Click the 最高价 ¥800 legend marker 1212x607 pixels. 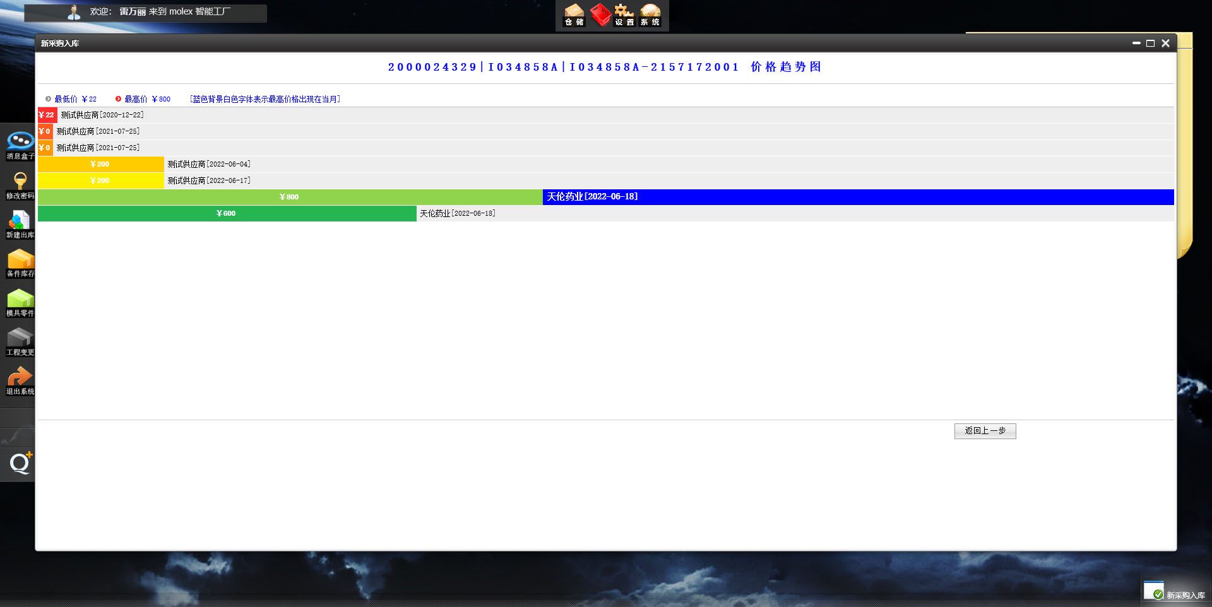[x=118, y=99]
